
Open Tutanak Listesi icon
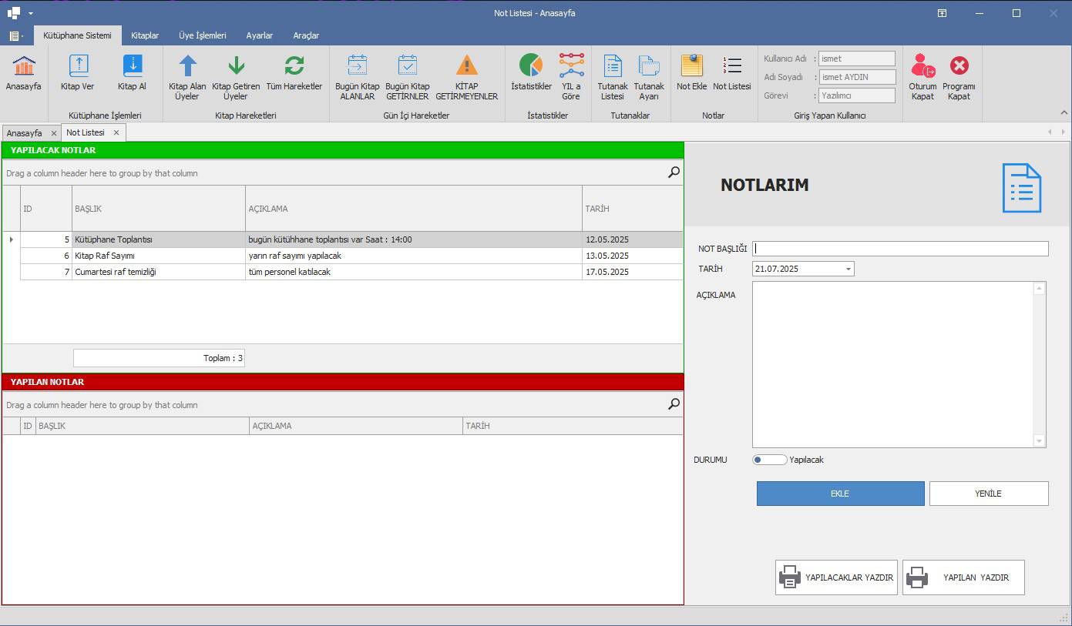(x=612, y=67)
